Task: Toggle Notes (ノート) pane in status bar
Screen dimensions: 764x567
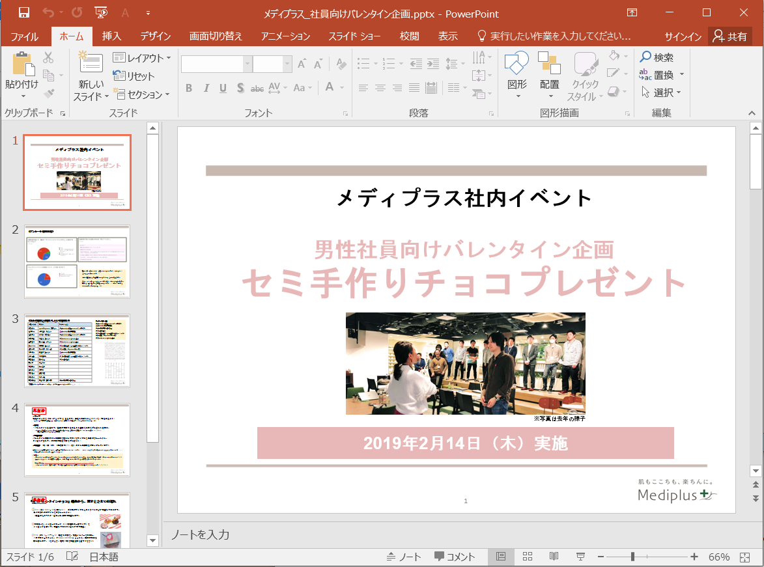Action: pyautogui.click(x=404, y=557)
